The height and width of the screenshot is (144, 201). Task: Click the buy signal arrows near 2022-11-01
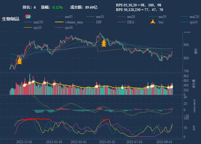(x=20, y=60)
